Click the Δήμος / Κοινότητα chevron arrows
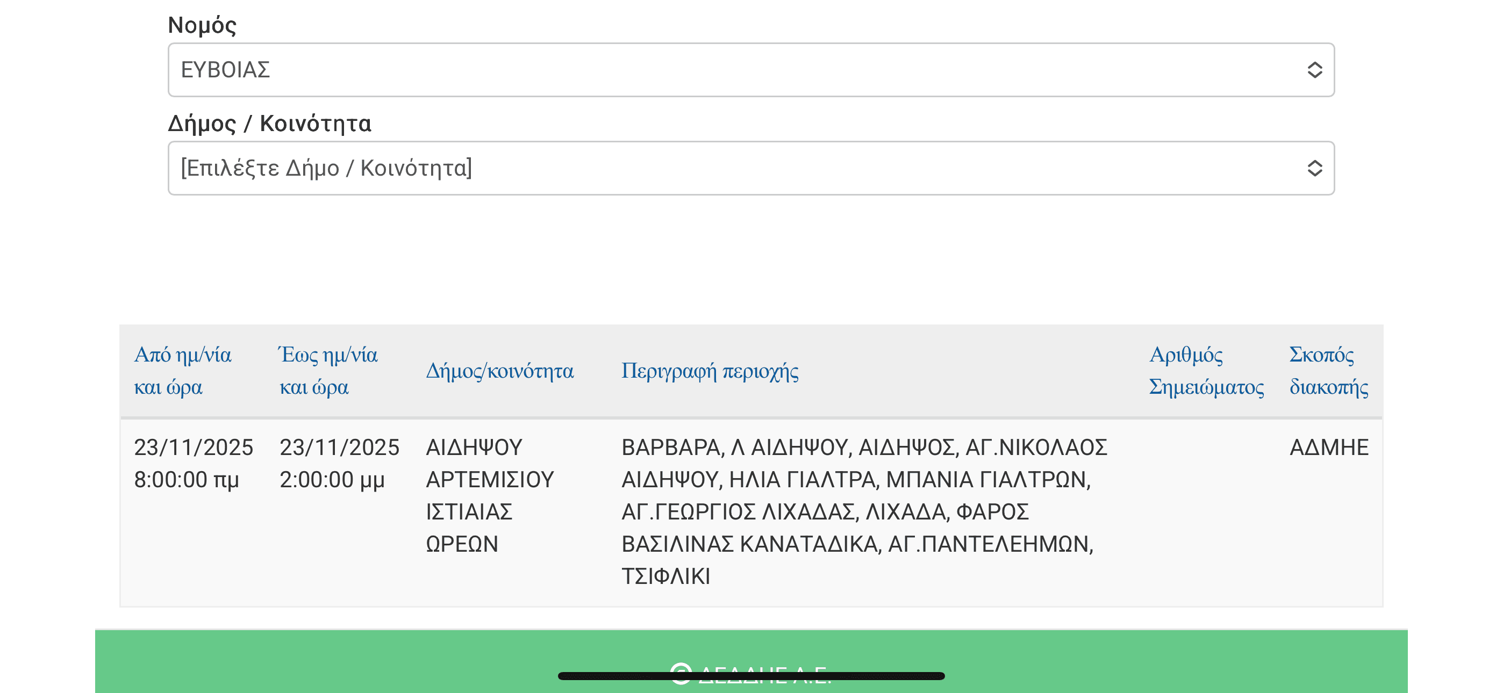 [1314, 168]
